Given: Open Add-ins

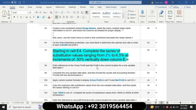Looking at the screenshot, I should [179, 14].
